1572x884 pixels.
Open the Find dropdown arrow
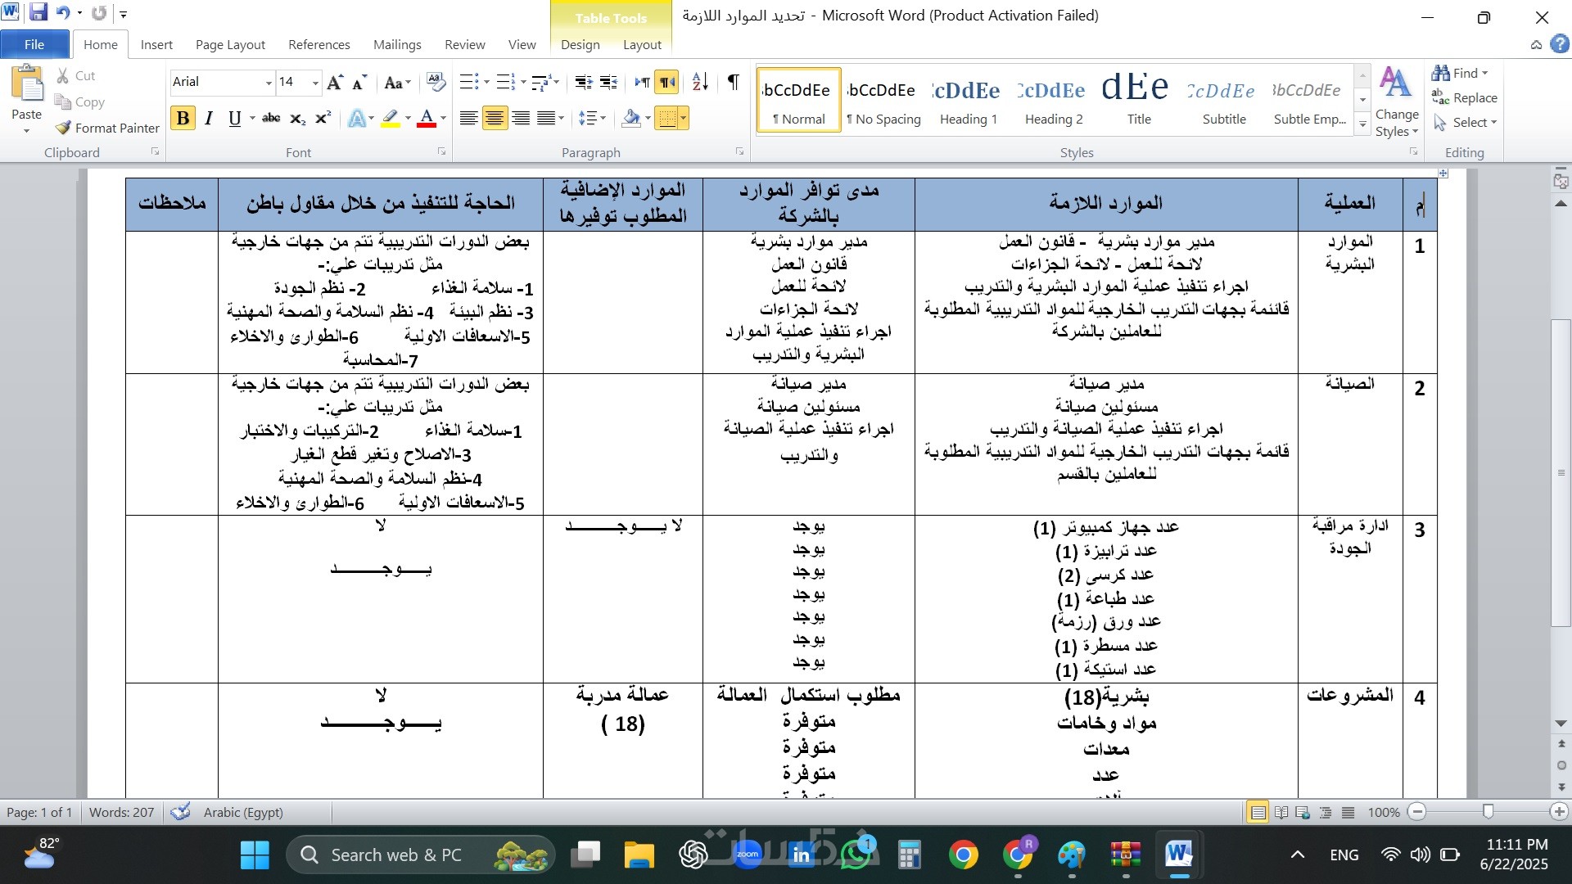click(1485, 73)
